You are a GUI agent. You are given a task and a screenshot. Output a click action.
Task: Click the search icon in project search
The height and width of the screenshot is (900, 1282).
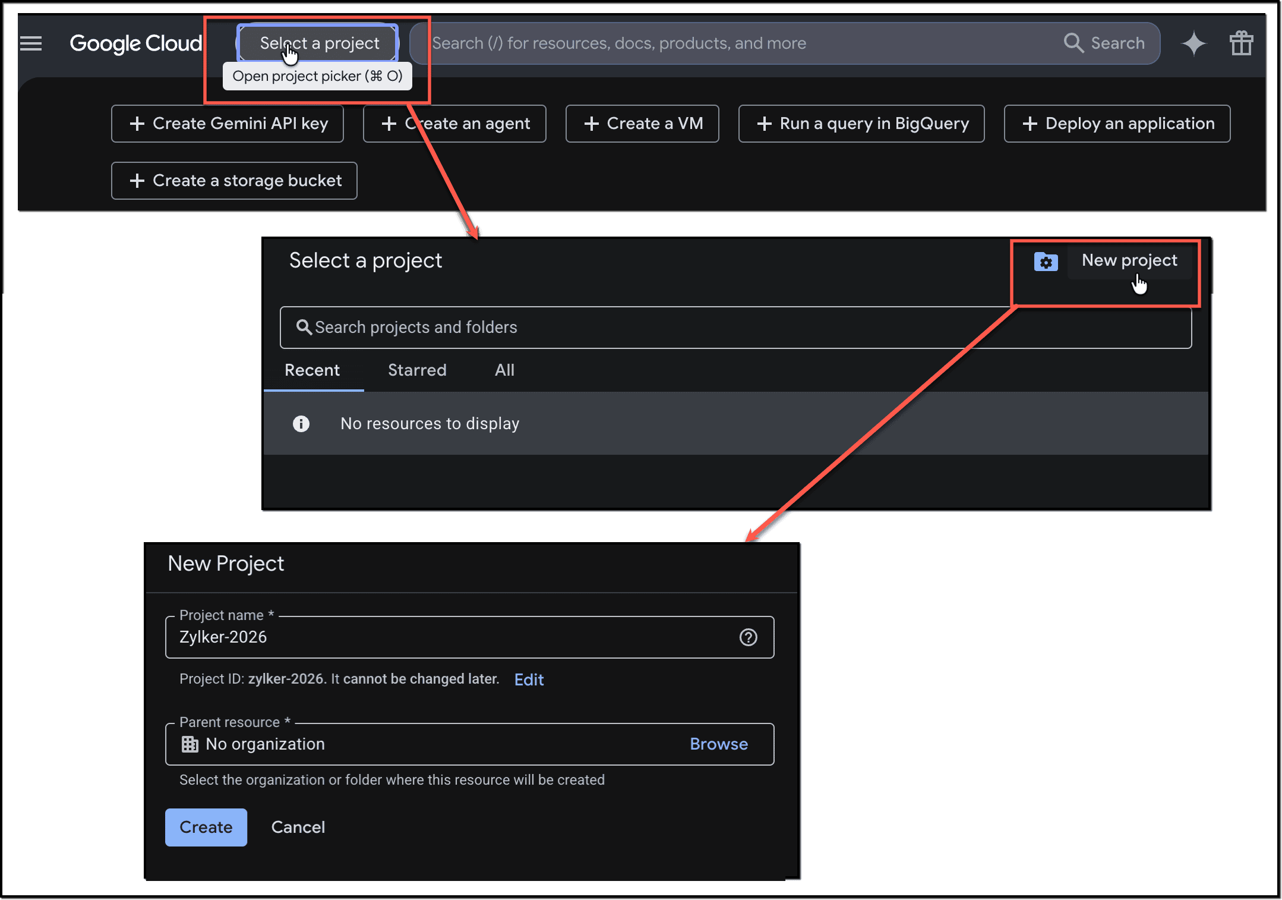(304, 327)
